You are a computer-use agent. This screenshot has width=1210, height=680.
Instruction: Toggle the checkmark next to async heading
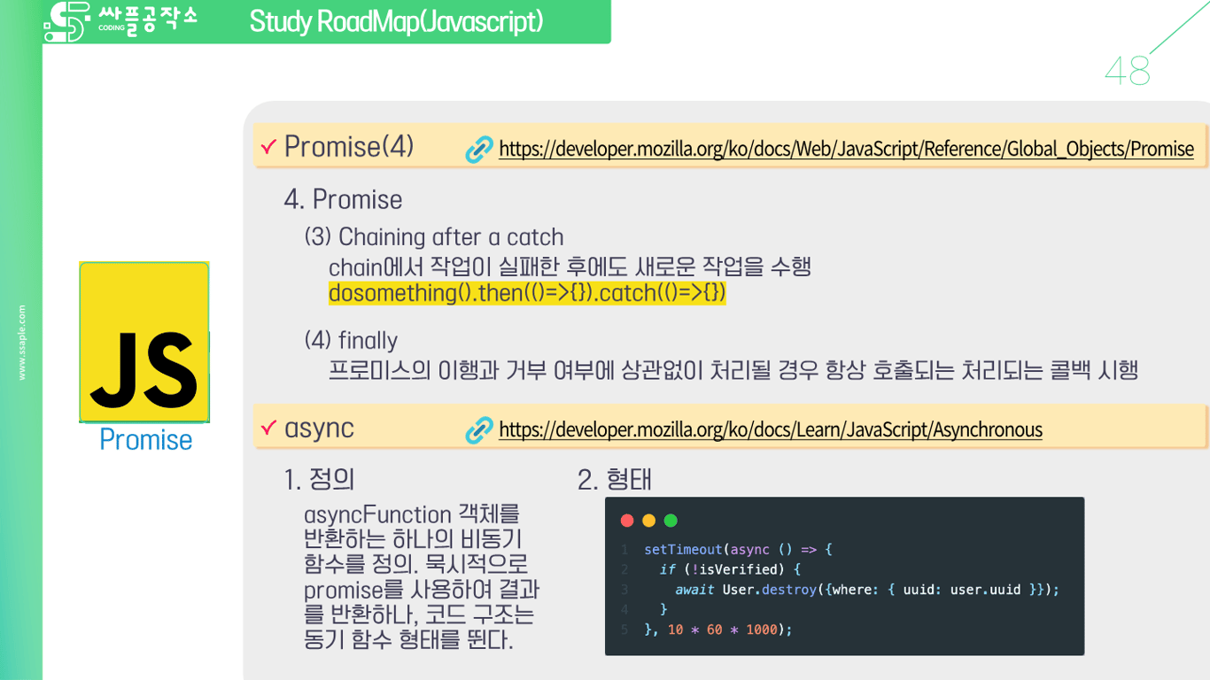(270, 427)
